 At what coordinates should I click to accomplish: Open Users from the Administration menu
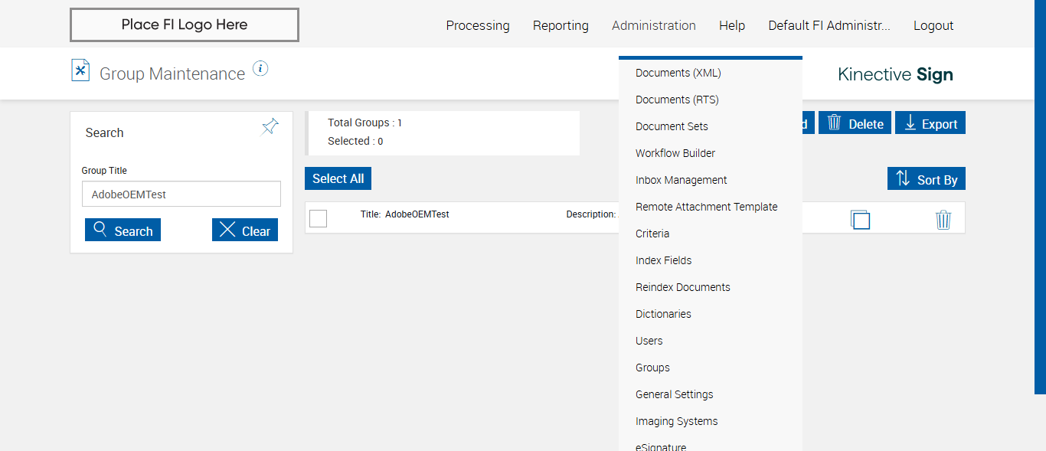click(x=649, y=341)
